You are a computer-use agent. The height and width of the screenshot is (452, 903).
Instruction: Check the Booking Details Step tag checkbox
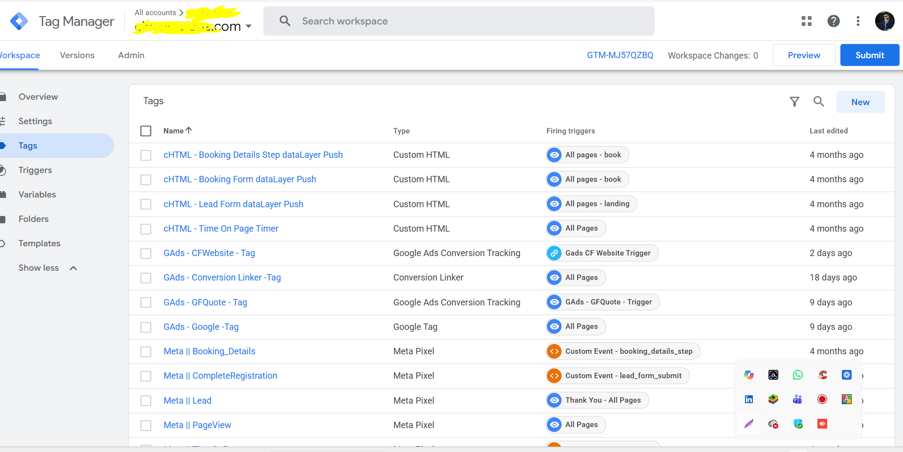(146, 155)
